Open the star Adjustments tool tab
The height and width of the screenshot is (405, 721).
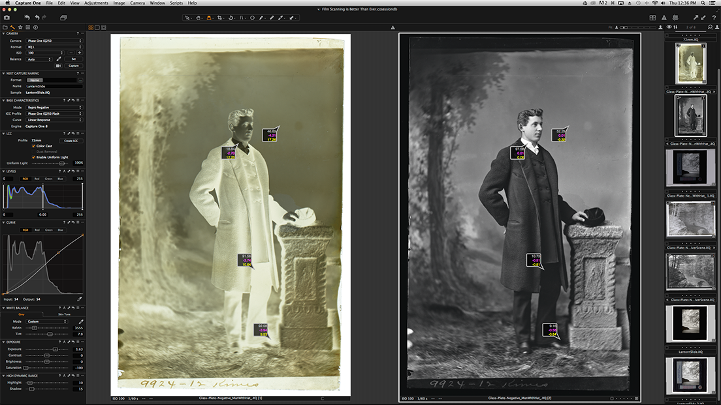[x=20, y=27]
